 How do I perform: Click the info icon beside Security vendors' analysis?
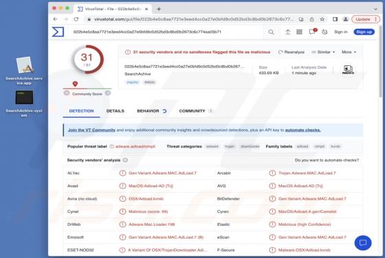125,160
